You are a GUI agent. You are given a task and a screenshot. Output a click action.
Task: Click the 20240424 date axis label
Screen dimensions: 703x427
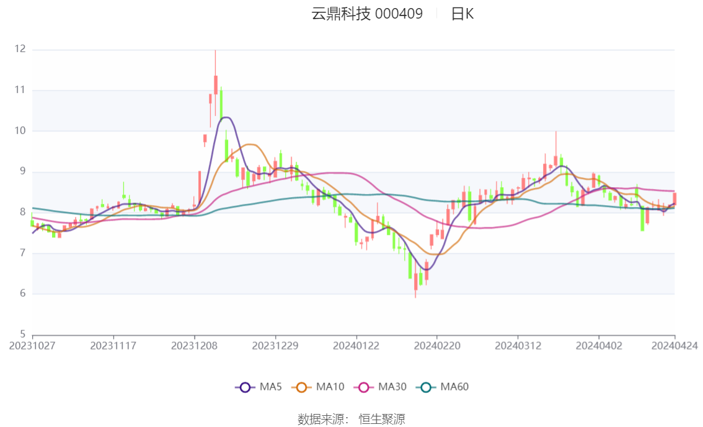(674, 346)
